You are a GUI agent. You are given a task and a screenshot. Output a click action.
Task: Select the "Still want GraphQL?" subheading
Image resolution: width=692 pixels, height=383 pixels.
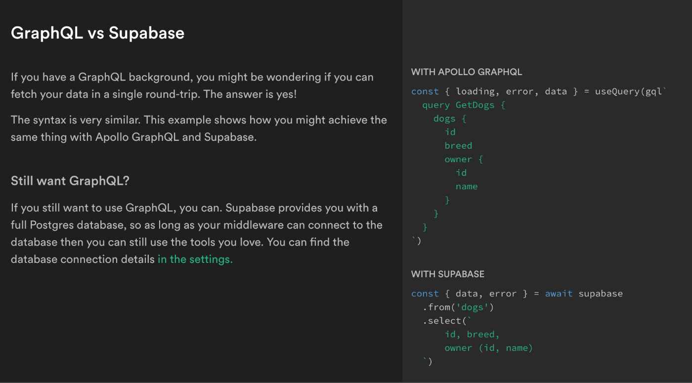click(70, 181)
